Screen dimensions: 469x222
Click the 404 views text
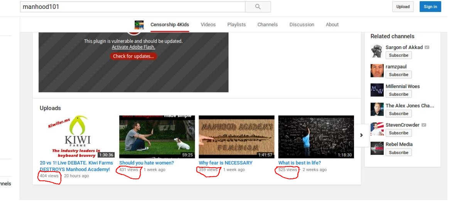click(49, 176)
